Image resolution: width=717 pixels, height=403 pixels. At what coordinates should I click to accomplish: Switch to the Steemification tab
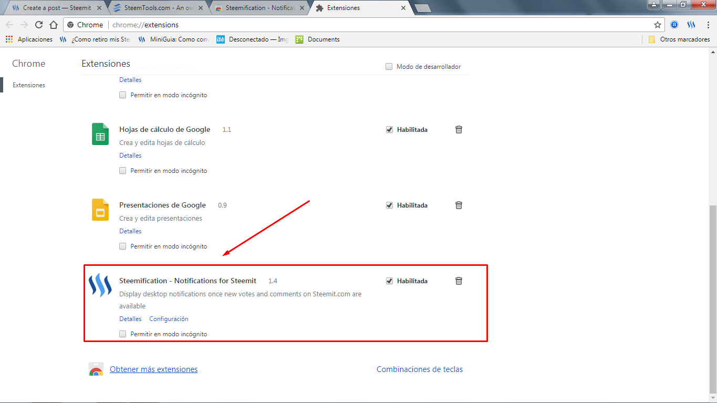pos(258,8)
